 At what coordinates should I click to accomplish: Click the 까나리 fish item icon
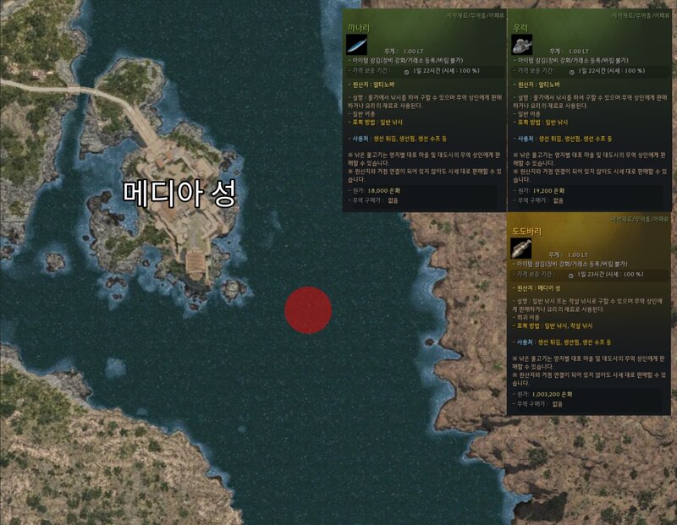point(356,45)
